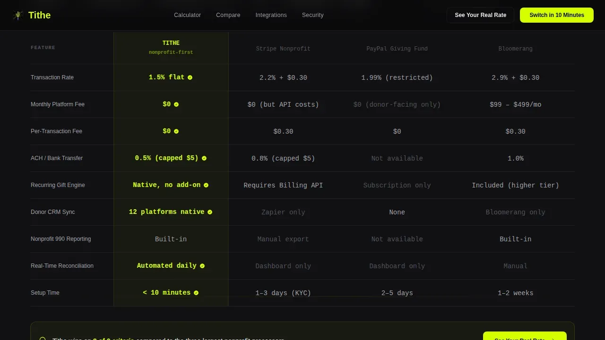Click Tithe's Built-in 990 reporting cell
The height and width of the screenshot is (340, 605).
tap(171, 239)
